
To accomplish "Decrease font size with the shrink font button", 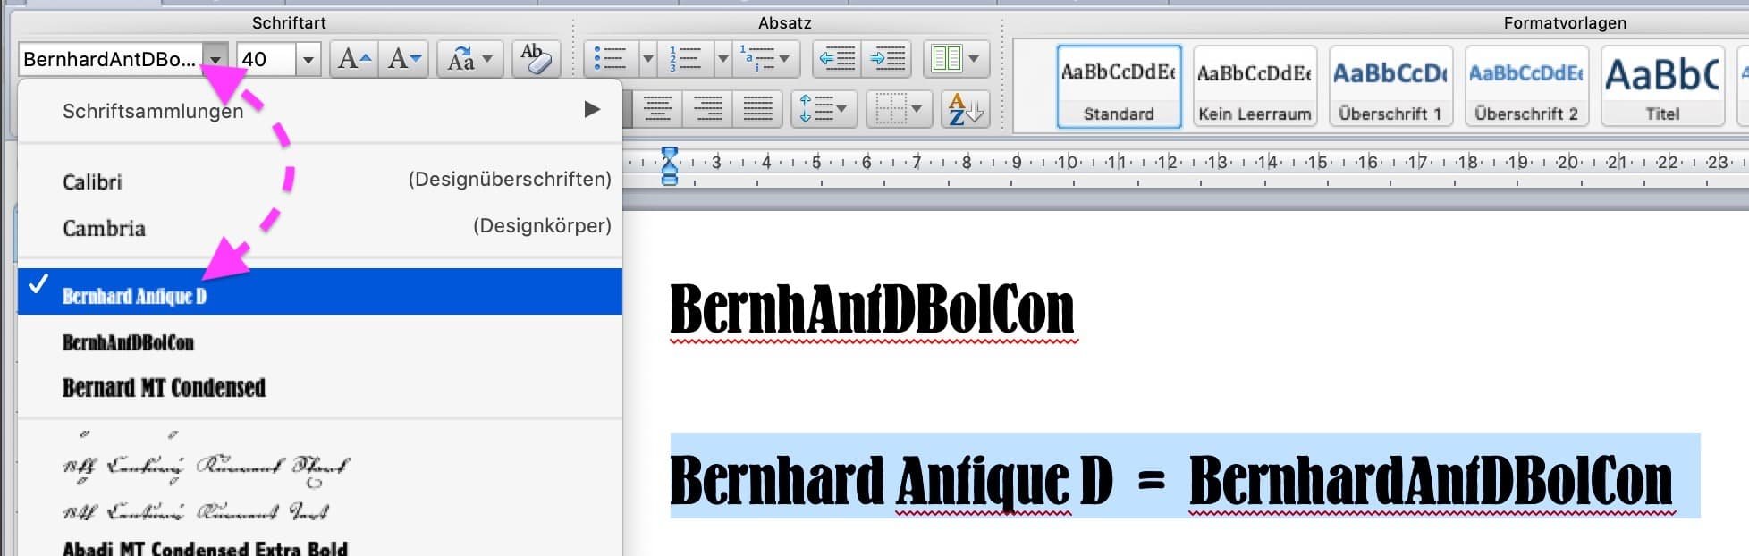I will pyautogui.click(x=403, y=60).
